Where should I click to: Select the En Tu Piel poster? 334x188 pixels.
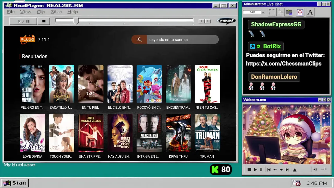tap(91, 84)
